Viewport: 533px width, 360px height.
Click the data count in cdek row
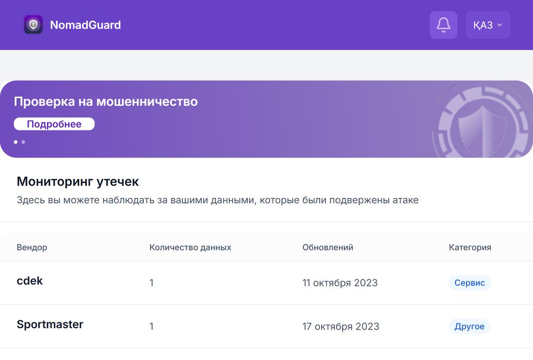(x=152, y=283)
